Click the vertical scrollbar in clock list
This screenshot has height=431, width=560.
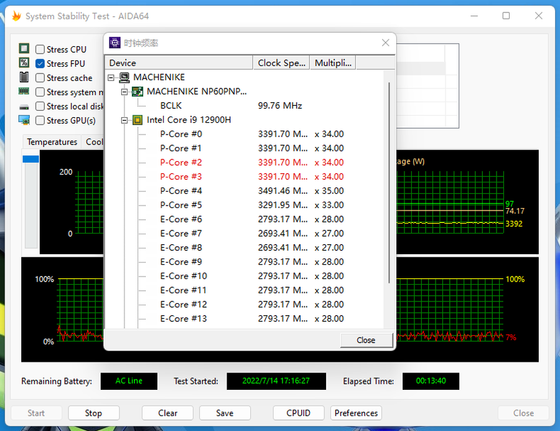[390, 187]
